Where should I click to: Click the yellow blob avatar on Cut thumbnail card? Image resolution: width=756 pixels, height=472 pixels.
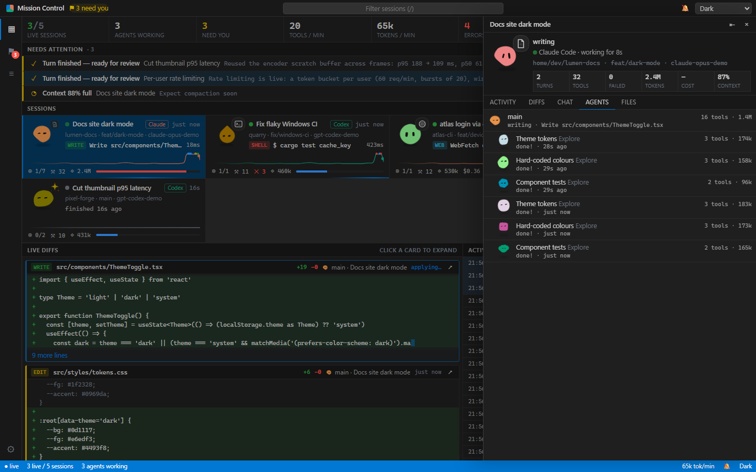(x=43, y=198)
